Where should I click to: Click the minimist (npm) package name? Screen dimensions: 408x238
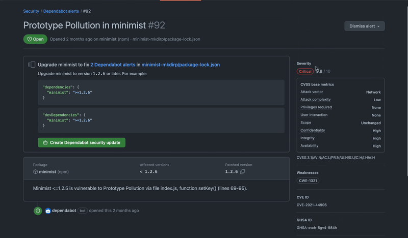[x=54, y=171]
